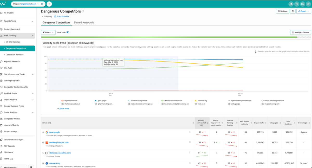The width and height of the screenshot is (312, 168).
Task: Click the flag icon in coursera.org row
Action: click(x=190, y=163)
